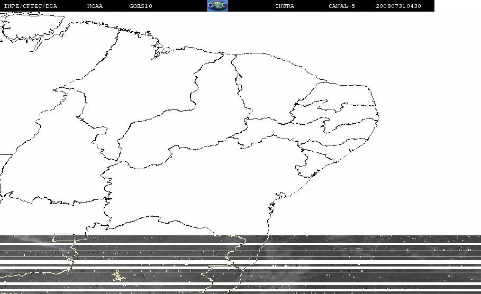Click the gray infrared satellite image strip
The width and height of the screenshot is (481, 294).
[x=240, y=264]
